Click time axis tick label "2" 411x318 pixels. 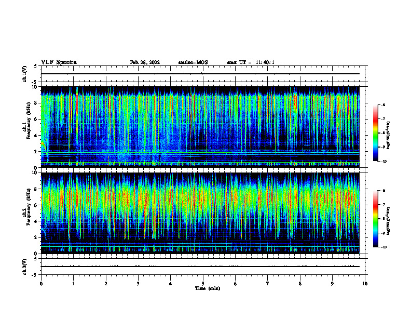pyautogui.click(x=106, y=284)
